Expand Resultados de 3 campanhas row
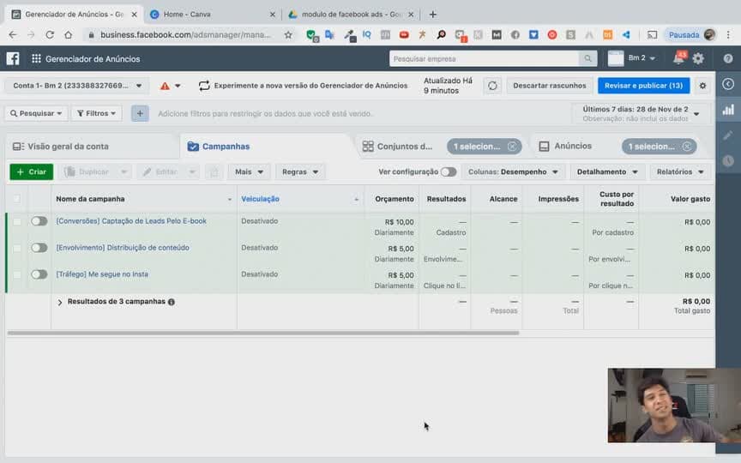Screen dimensions: 741x463 [x=60, y=302]
